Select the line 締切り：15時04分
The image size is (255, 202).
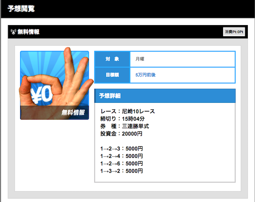122,119
